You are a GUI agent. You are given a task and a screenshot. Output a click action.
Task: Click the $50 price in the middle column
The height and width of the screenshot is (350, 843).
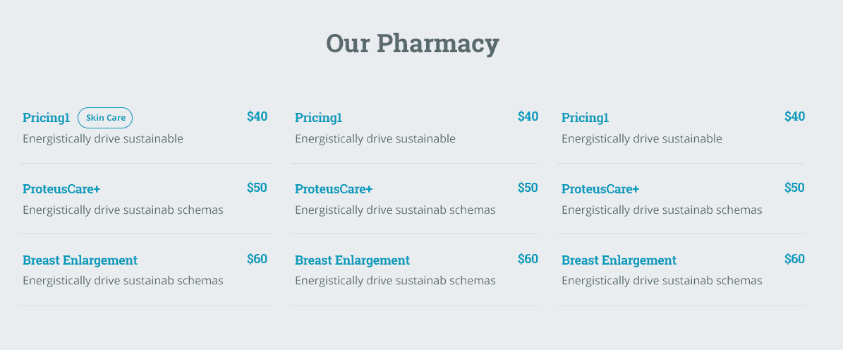coord(528,188)
